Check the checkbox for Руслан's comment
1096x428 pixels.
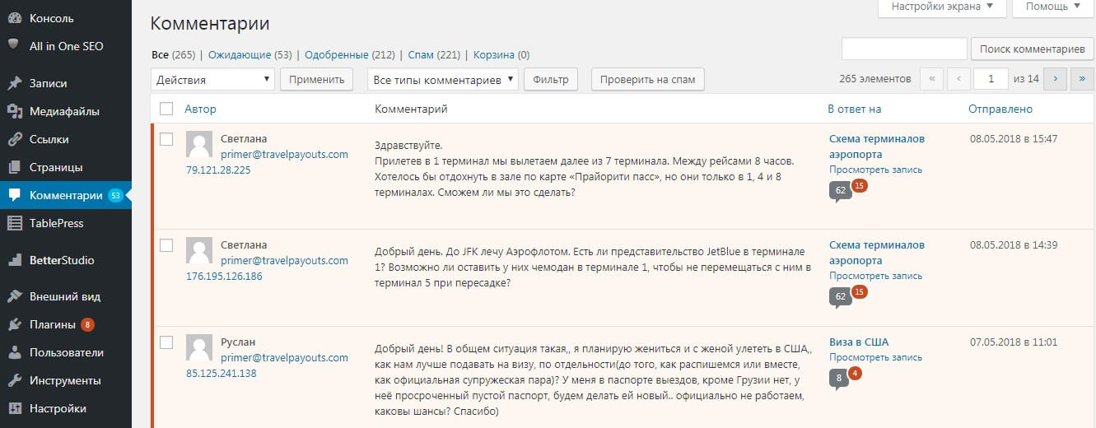pyautogui.click(x=166, y=342)
